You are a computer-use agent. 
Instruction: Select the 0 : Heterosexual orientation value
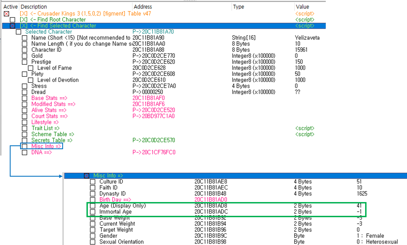point(377,242)
